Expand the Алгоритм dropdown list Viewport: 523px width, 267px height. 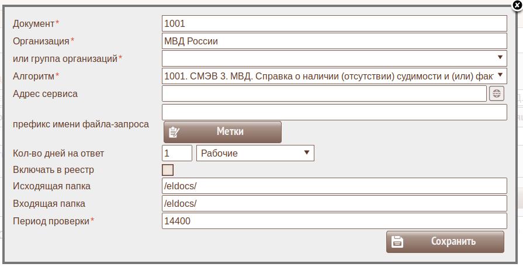tap(334, 75)
